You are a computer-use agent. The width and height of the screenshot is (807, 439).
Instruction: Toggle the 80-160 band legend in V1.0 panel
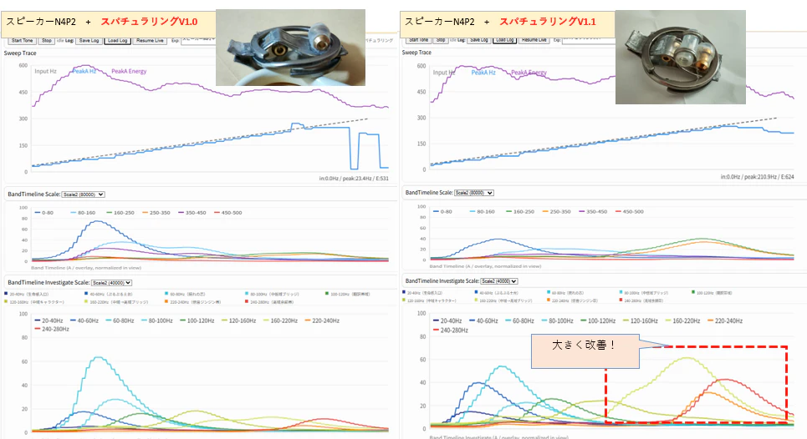(x=83, y=213)
